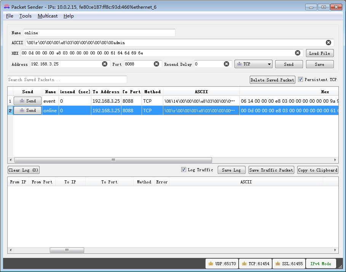
Task: Clear the HEX field using its X icon
Action: (298, 53)
